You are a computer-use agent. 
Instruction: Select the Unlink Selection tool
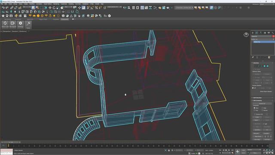point(16,8)
